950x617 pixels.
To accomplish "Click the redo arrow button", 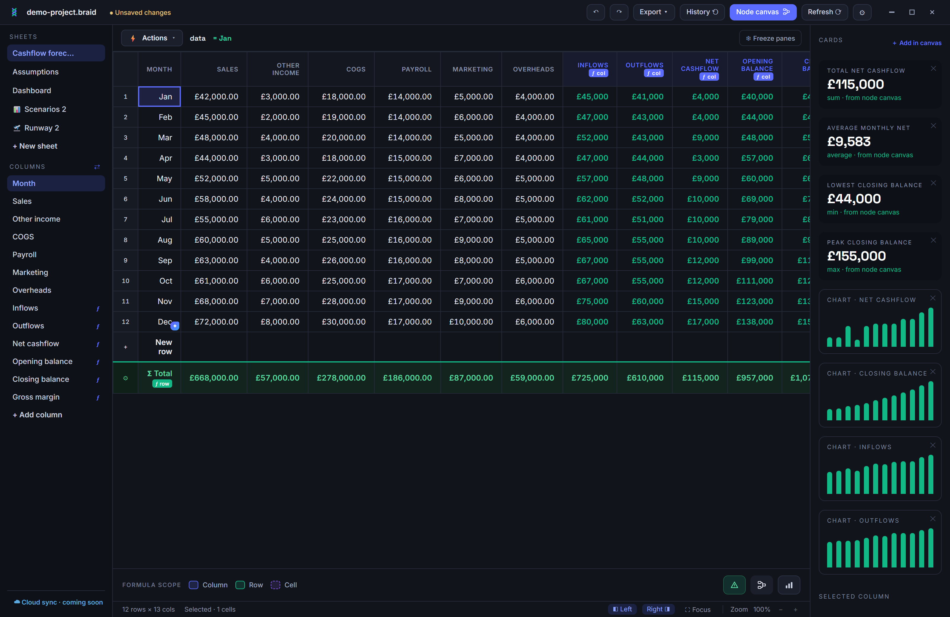I will click(x=619, y=12).
